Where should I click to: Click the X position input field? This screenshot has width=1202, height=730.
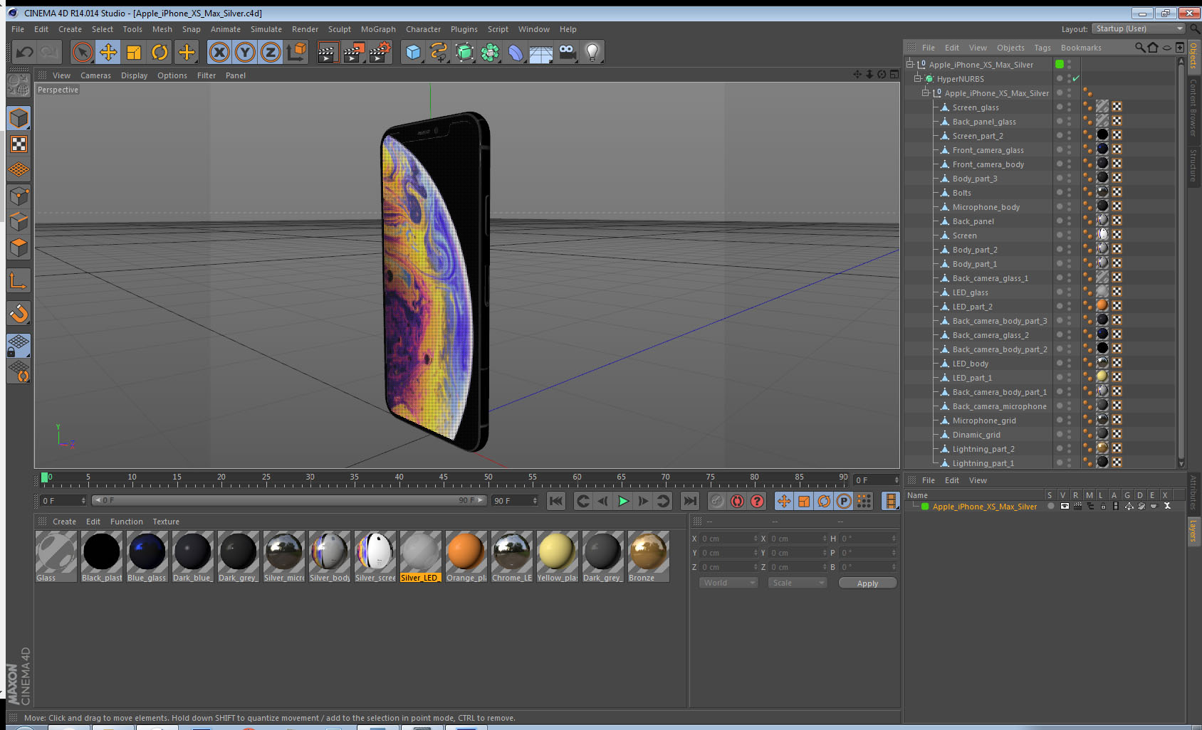(x=729, y=539)
